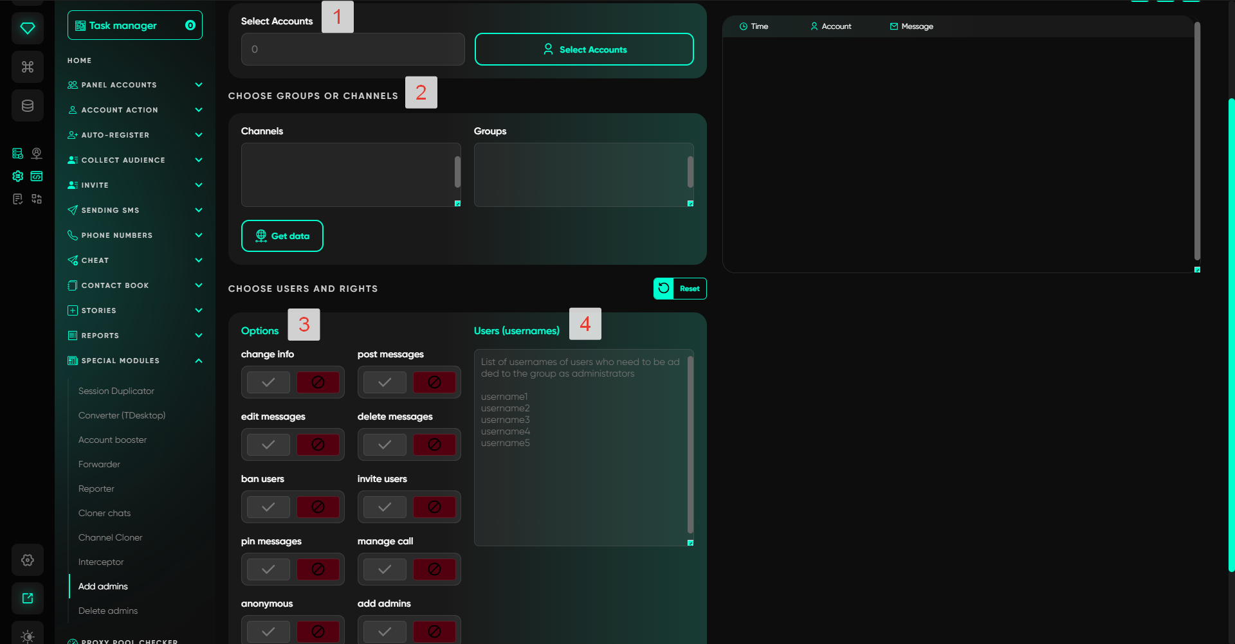Enable ban users checkmark toggle

(x=268, y=507)
